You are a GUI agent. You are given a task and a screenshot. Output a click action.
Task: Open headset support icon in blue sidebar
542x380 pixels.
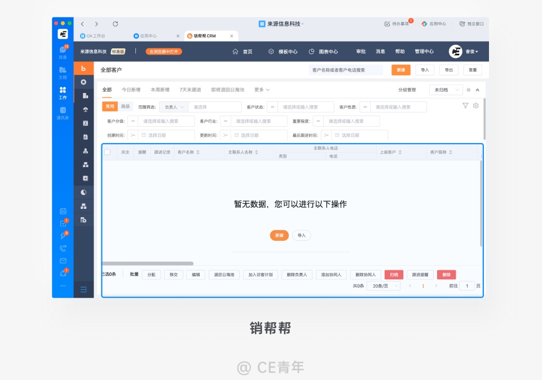coord(63,273)
